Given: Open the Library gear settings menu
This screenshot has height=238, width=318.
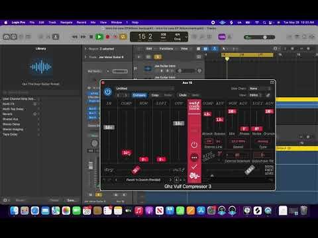Looking at the screenshot, I should 6,200.
